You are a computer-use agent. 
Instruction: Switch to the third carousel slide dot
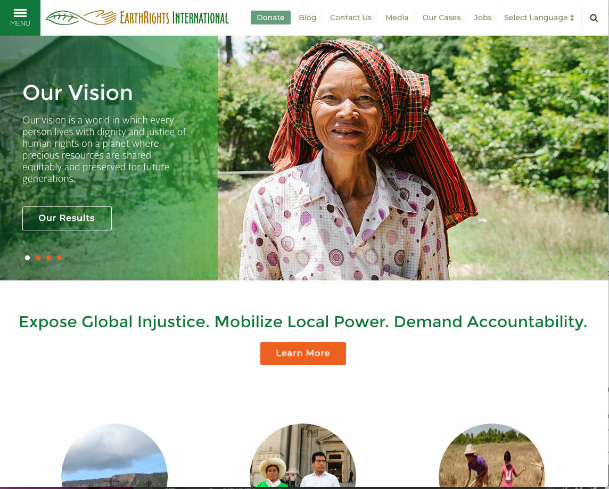[48, 258]
